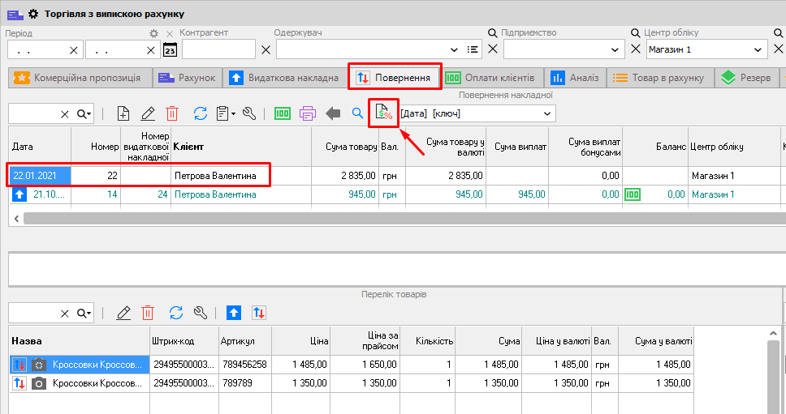Click the add new return document icon
This screenshot has width=786, height=414.
(x=123, y=113)
